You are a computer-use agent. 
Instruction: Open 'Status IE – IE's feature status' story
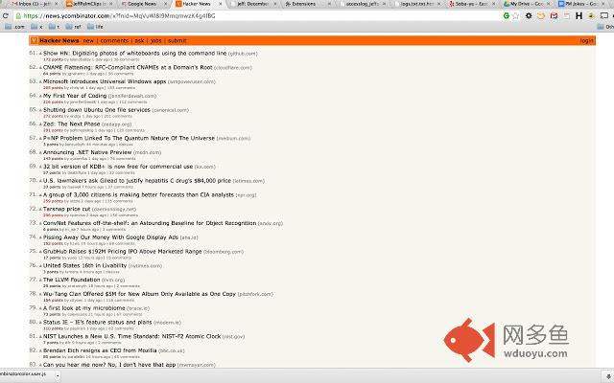(97, 322)
